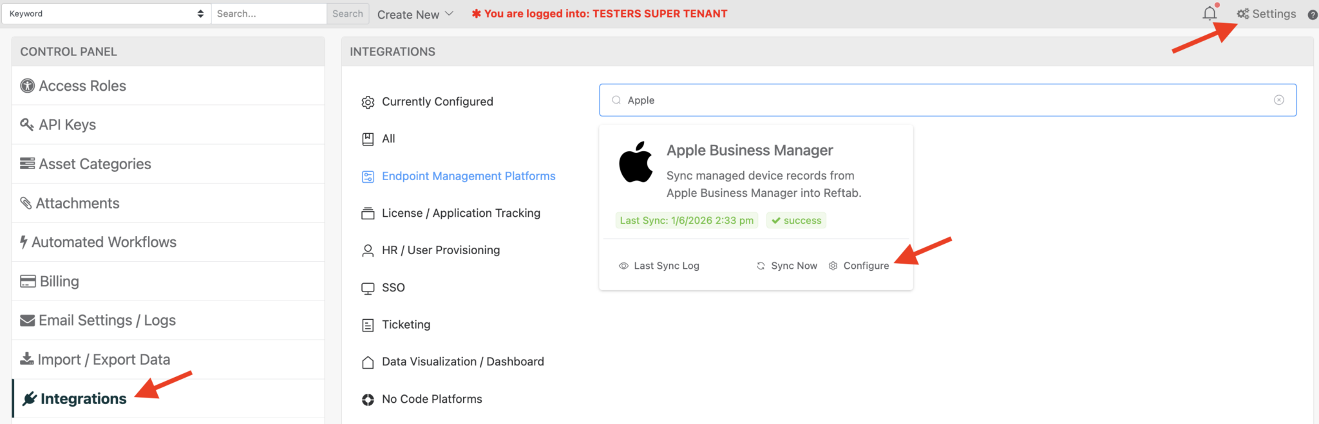This screenshot has height=424, width=1319.
Task: Click the SSO monitor icon
Action: pos(368,288)
